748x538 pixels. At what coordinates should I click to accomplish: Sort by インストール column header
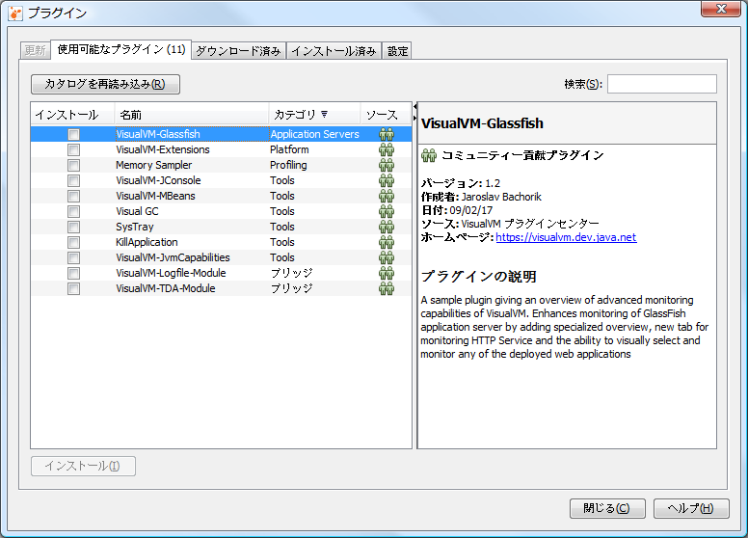pyautogui.click(x=73, y=115)
